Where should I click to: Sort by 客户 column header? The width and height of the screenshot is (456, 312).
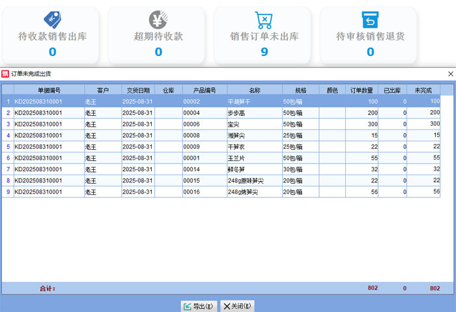[x=102, y=90]
